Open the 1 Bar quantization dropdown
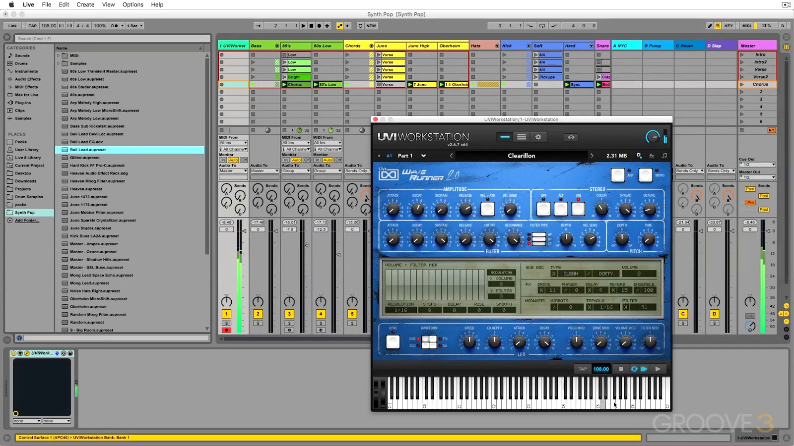This screenshot has width=794, height=446. tap(135, 26)
